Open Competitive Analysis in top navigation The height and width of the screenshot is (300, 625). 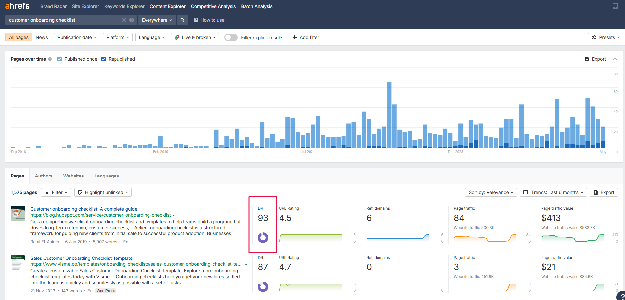click(x=213, y=6)
